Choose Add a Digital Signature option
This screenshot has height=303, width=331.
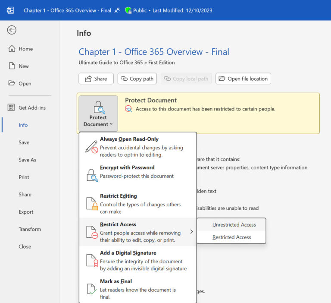pos(138,261)
